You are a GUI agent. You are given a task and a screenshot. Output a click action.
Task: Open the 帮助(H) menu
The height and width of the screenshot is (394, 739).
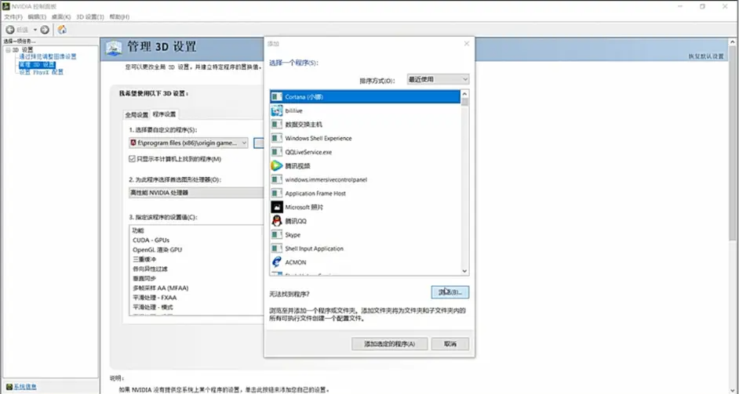pyautogui.click(x=119, y=17)
